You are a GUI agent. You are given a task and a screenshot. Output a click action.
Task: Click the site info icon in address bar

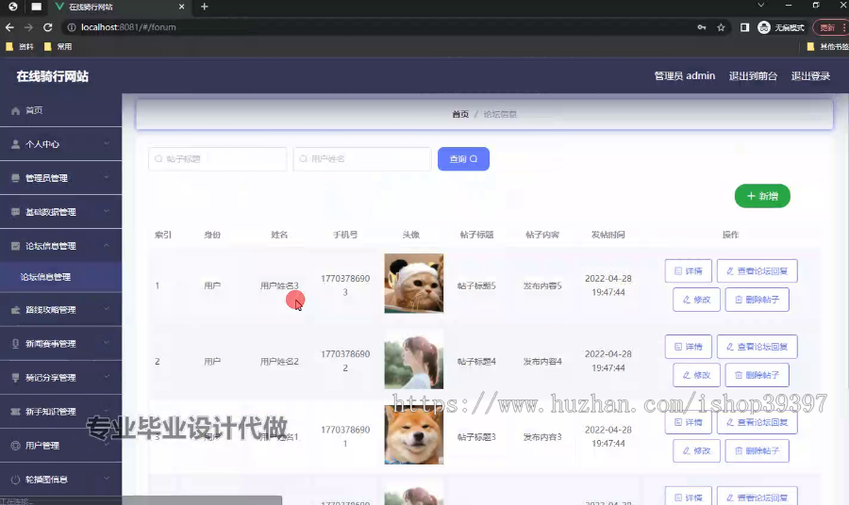click(x=71, y=27)
